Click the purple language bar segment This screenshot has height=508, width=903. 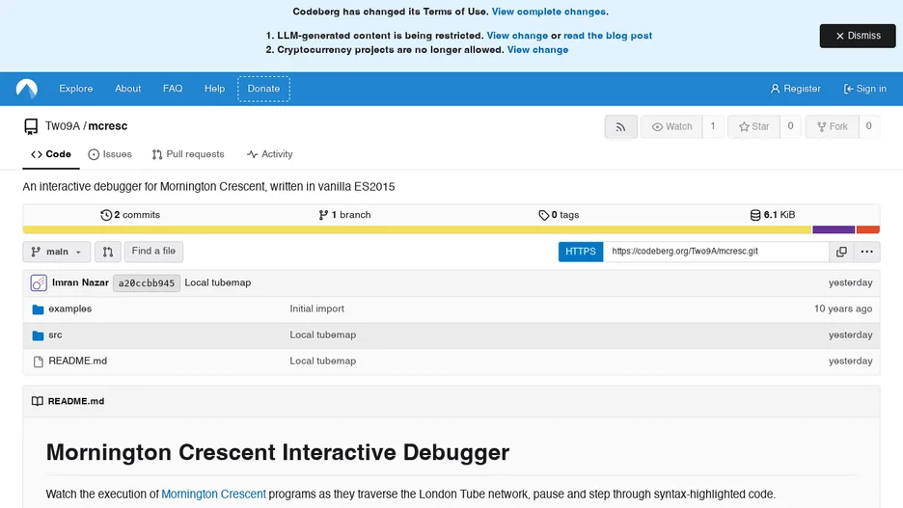[834, 230]
